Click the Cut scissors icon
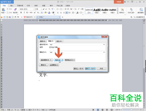 [8, 9]
